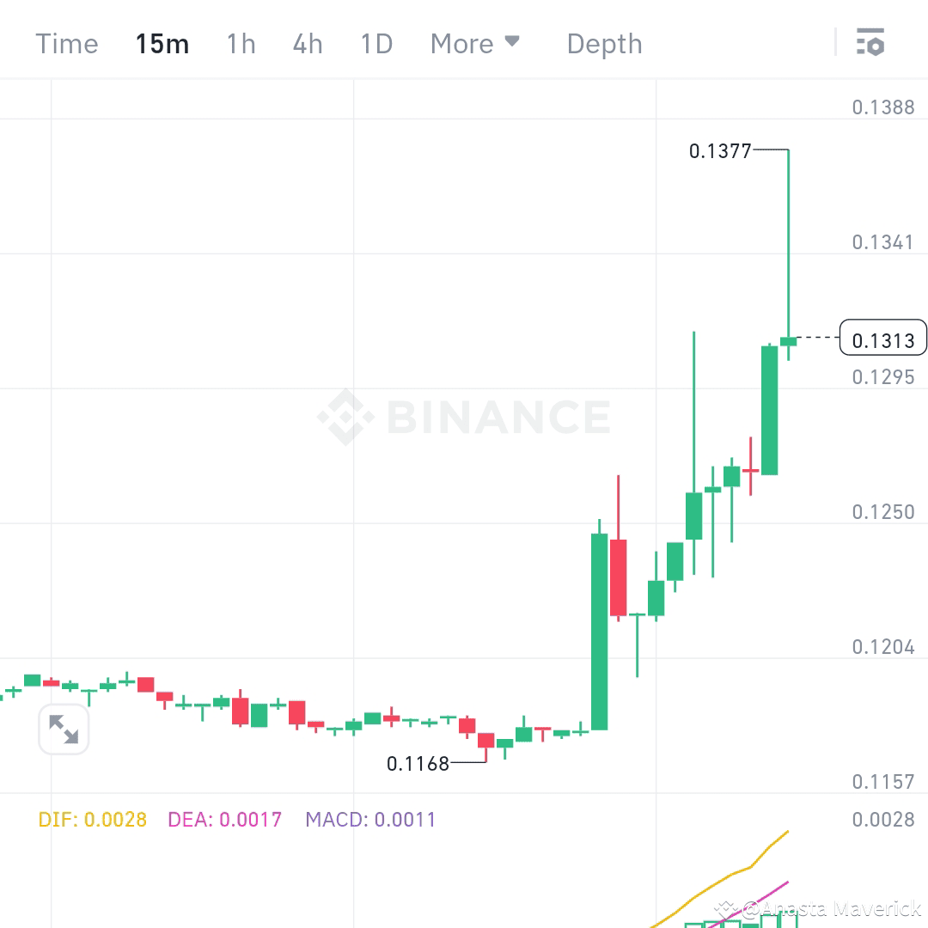The height and width of the screenshot is (928, 928).
Task: Click the high price marker 0.1377
Action: (720, 150)
